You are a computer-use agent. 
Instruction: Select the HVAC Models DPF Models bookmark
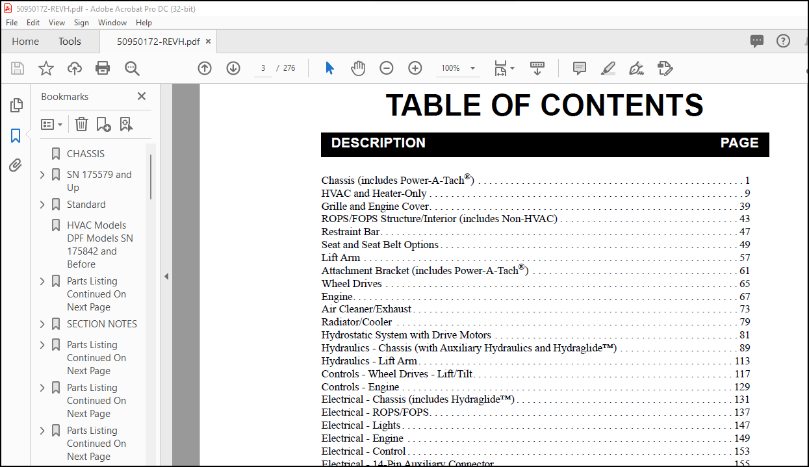[99, 245]
